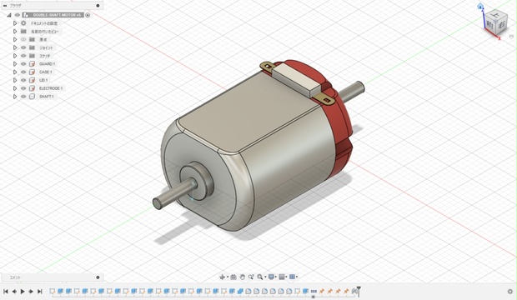Click activate radio button beside DOUBLE-SHAFT-MOTOR
The image size is (517, 300).
pos(88,15)
